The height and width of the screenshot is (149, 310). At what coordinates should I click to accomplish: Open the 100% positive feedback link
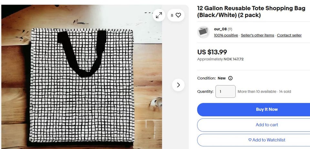click(x=226, y=35)
